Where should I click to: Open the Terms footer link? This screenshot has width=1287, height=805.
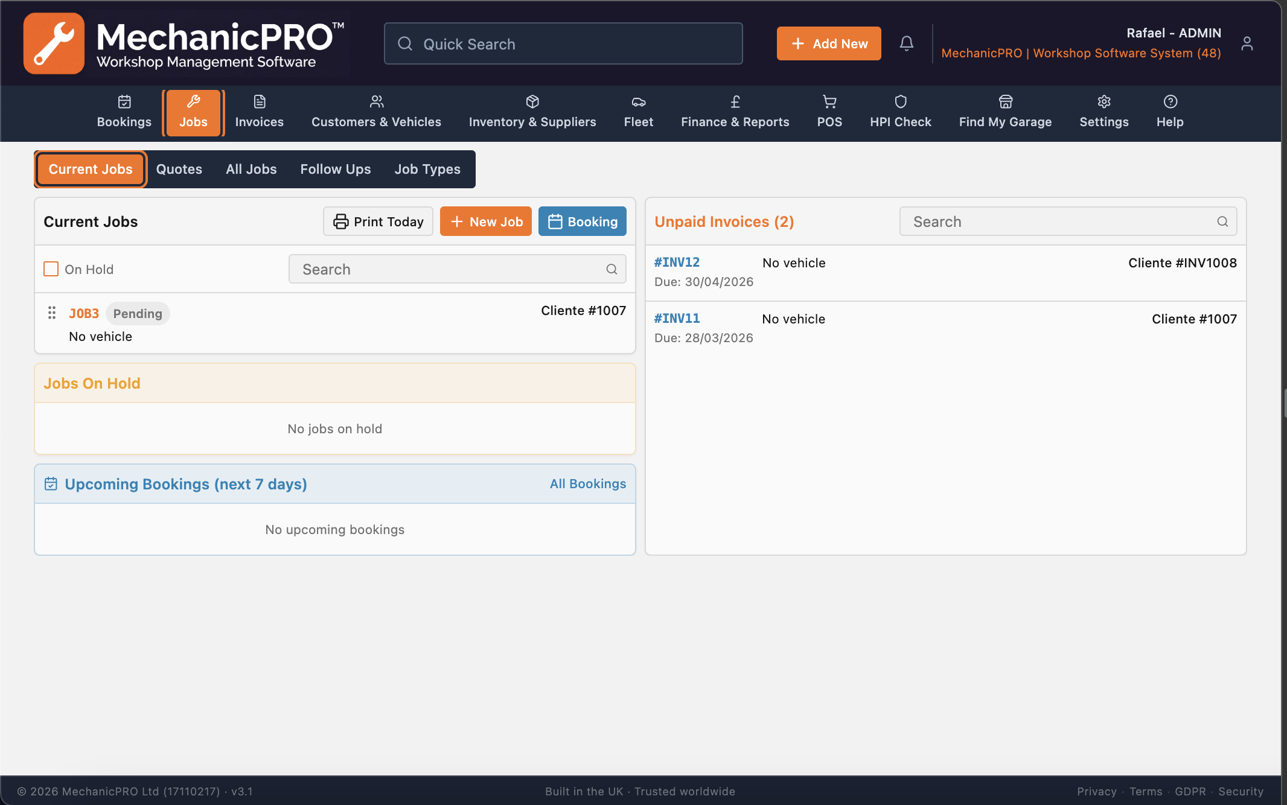pyautogui.click(x=1146, y=791)
